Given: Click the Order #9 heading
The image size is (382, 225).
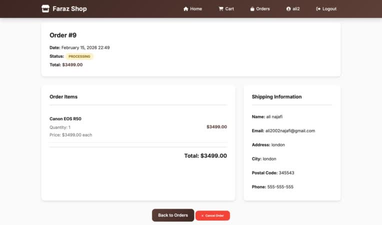Looking at the screenshot, I should 63,35.
